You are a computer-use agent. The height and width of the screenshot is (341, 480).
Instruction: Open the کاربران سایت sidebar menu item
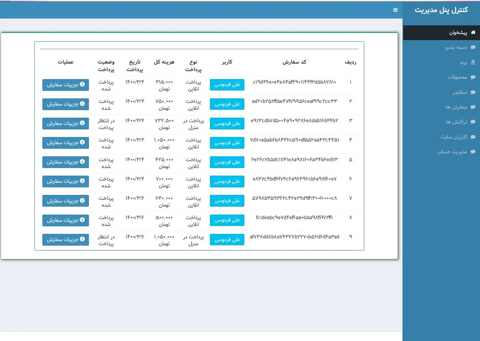tap(454, 137)
